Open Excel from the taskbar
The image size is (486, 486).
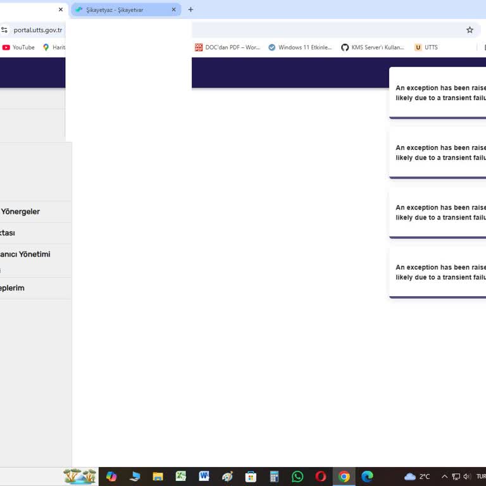click(181, 477)
